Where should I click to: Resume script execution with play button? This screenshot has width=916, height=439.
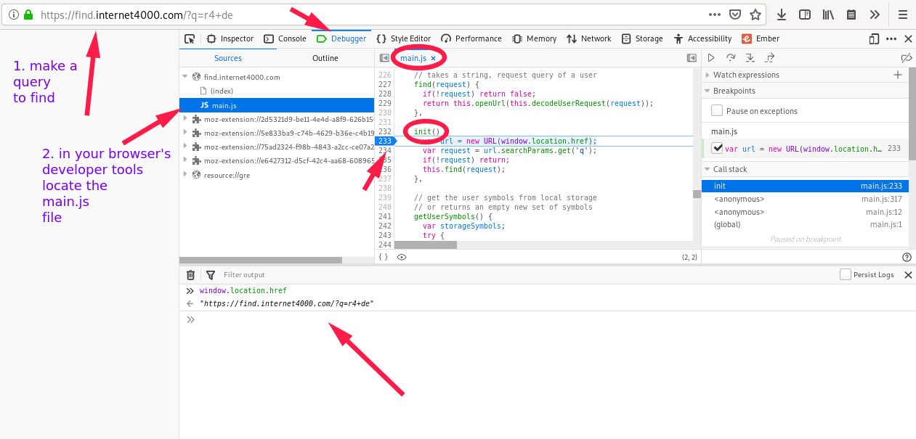point(711,58)
